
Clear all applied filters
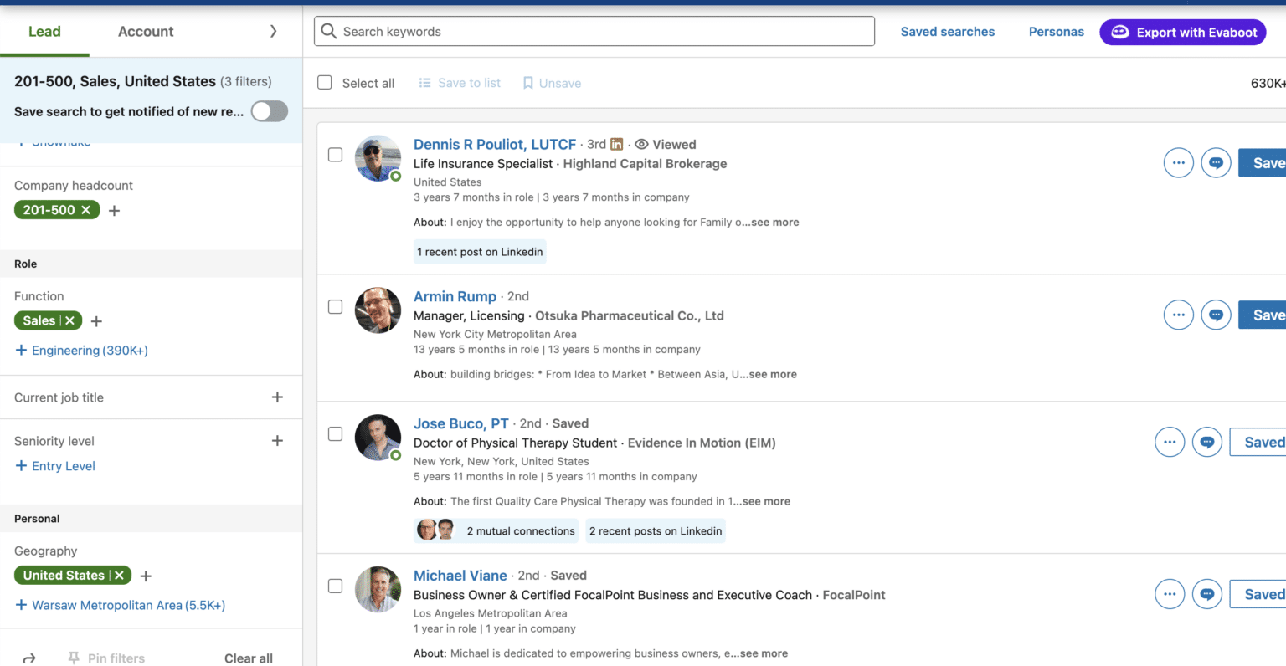coord(248,658)
